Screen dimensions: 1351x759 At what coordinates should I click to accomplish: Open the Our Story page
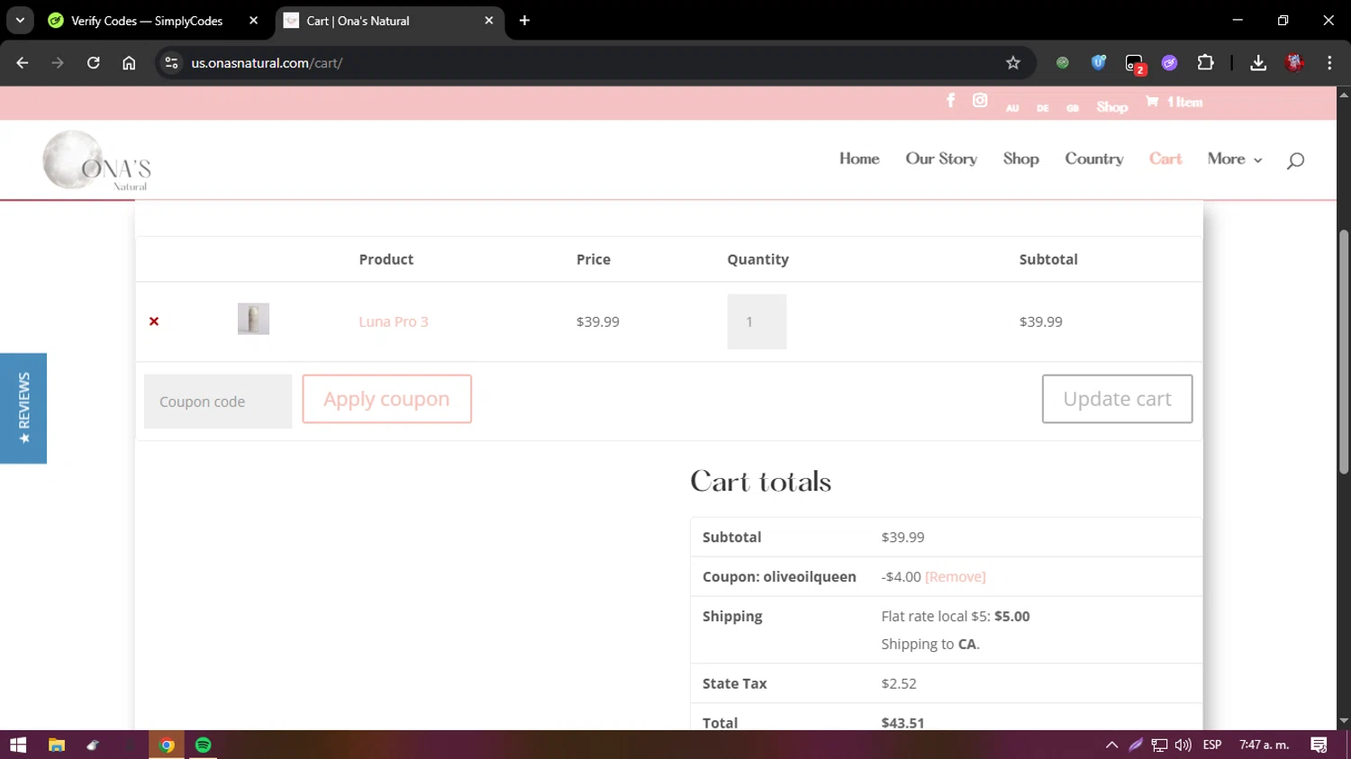tap(941, 158)
